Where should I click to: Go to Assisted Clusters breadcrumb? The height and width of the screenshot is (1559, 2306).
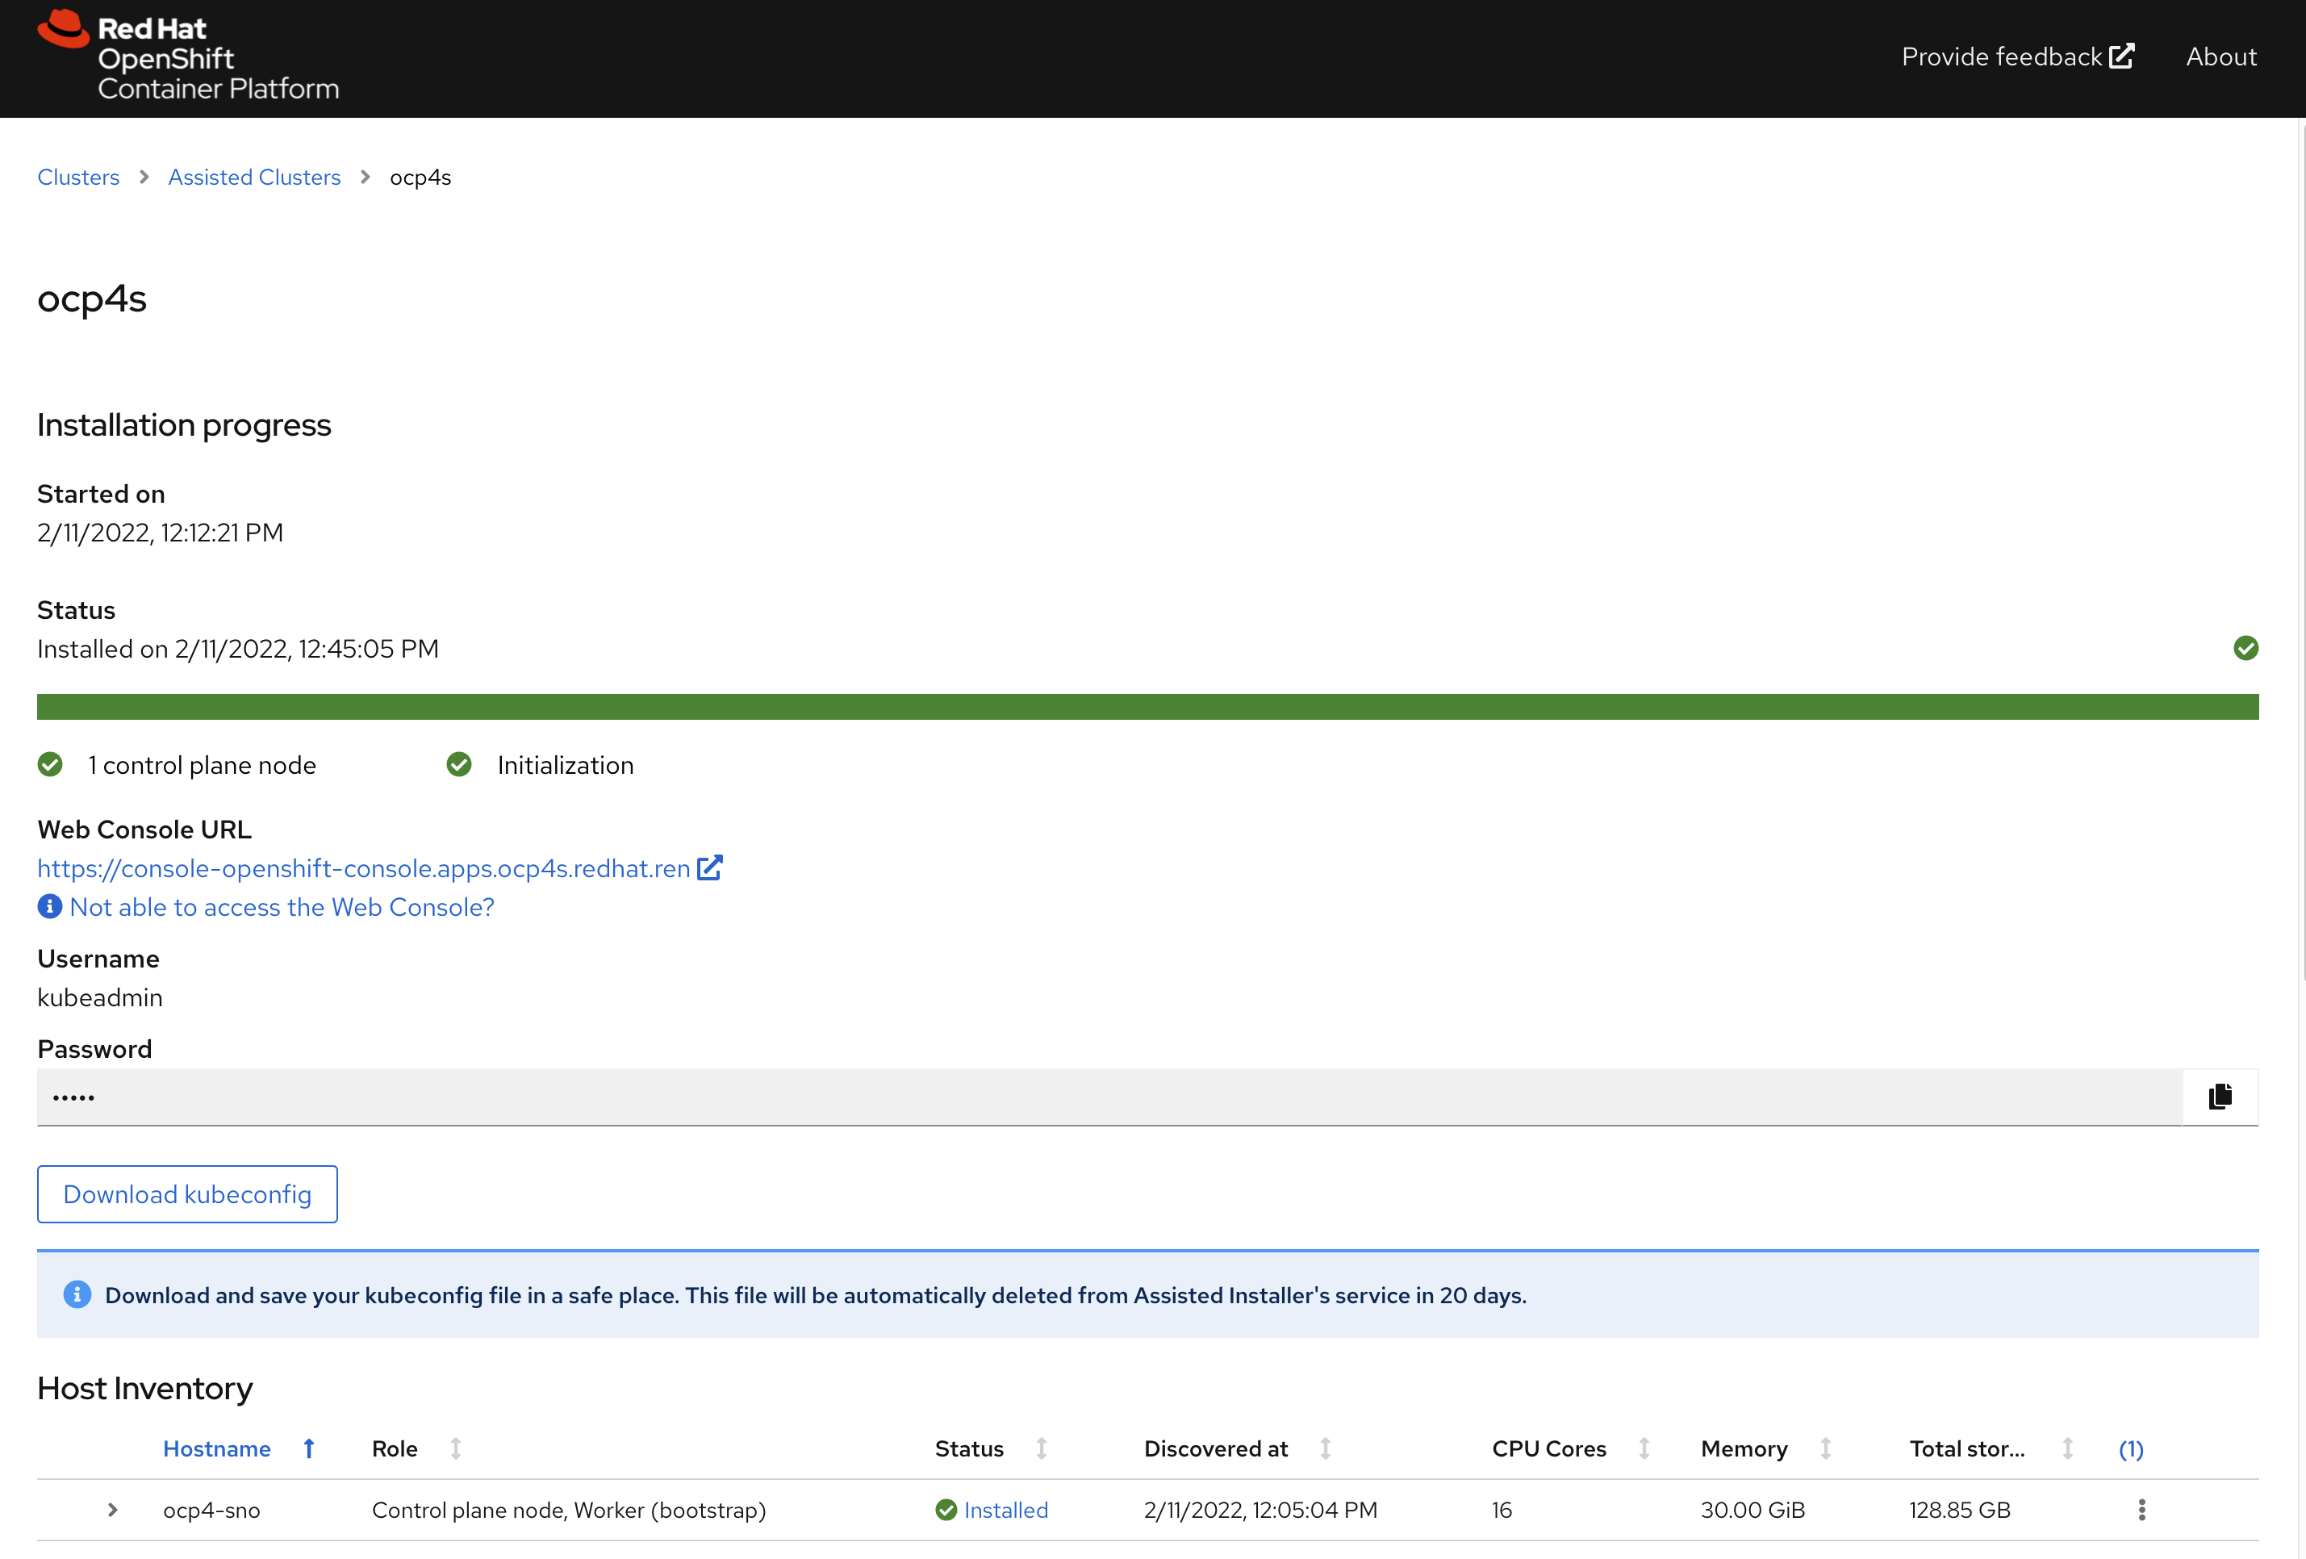(254, 177)
